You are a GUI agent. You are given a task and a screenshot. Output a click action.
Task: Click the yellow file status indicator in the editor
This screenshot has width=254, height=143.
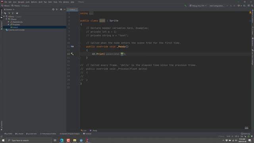pyautogui.click(x=250, y=12)
